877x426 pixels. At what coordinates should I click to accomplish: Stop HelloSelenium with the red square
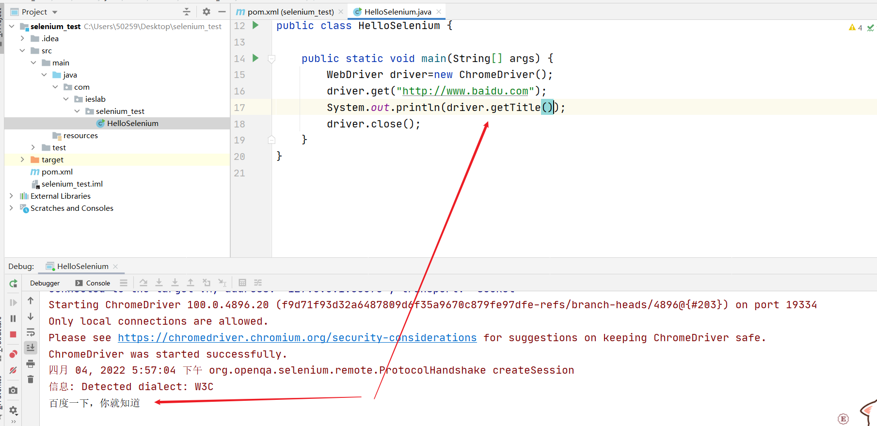coord(13,334)
